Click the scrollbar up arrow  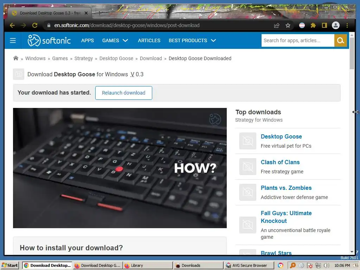(x=352, y=35)
